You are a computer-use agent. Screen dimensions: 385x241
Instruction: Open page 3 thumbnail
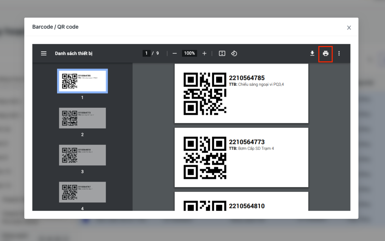pyautogui.click(x=82, y=155)
